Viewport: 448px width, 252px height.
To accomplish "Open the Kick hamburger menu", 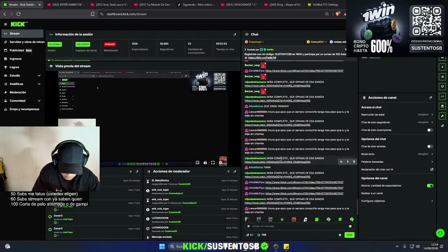I will (6, 24).
